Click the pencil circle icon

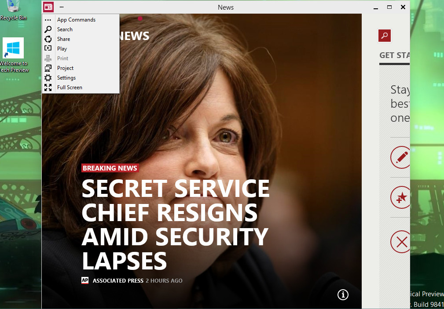pyautogui.click(x=400, y=157)
